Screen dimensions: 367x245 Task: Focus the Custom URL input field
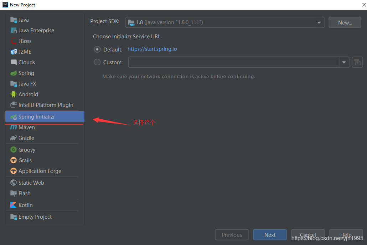click(234, 62)
